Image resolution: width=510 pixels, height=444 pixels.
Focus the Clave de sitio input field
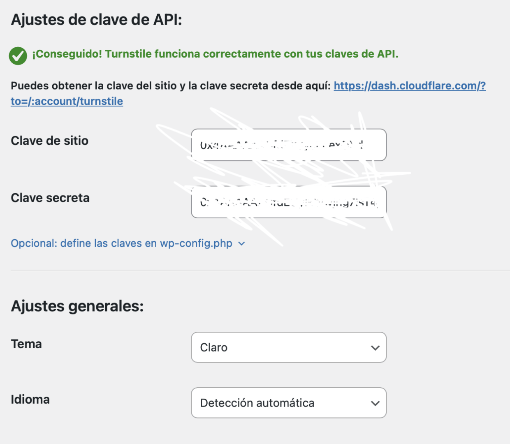pyautogui.click(x=288, y=145)
